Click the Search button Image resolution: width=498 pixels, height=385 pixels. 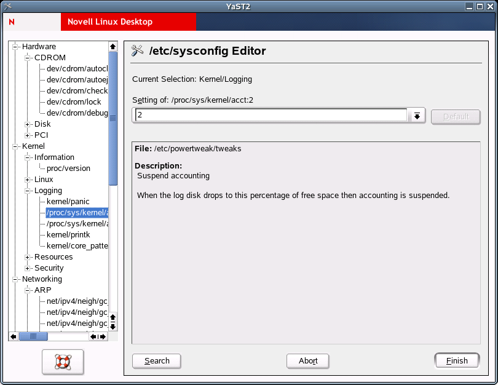157,361
